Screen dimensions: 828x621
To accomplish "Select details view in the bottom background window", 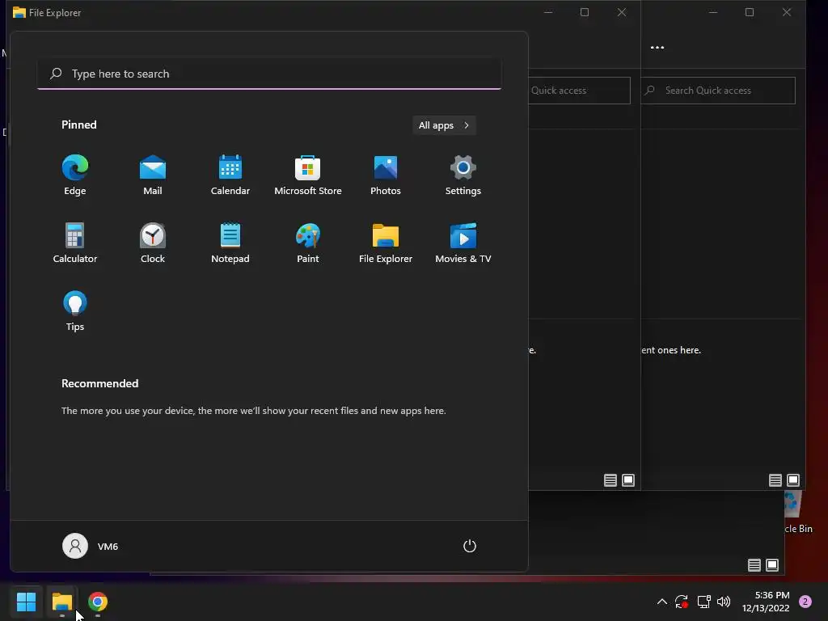I will point(754,565).
